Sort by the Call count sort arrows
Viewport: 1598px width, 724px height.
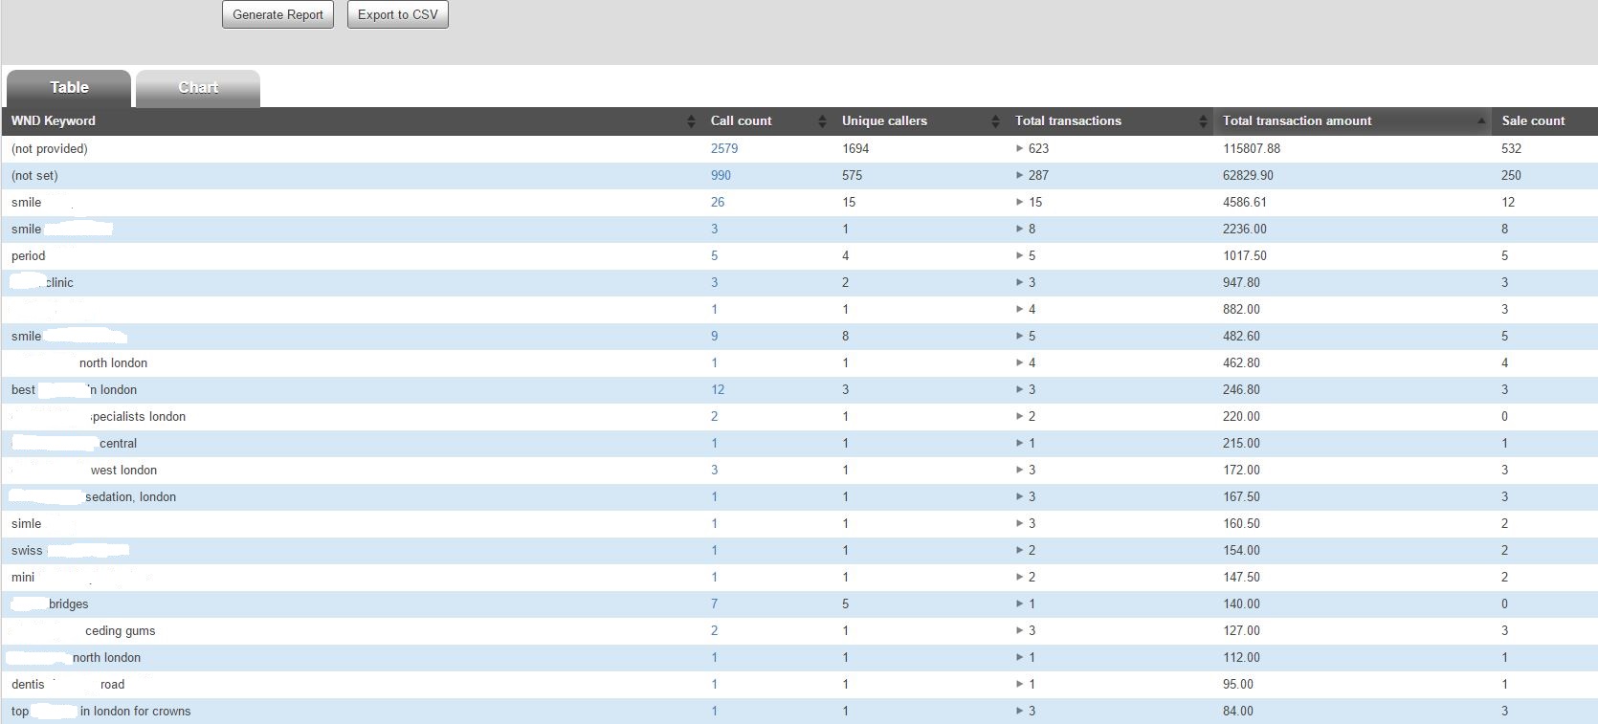(822, 121)
